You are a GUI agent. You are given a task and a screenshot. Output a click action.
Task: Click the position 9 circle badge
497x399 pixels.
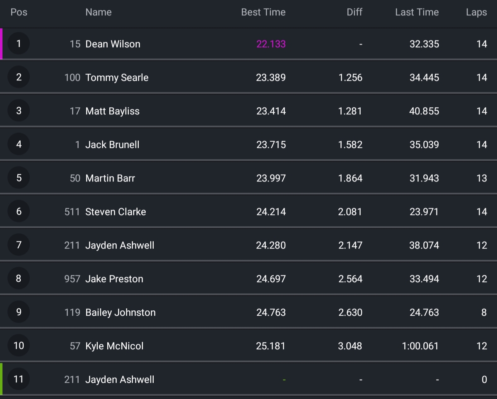(x=19, y=312)
